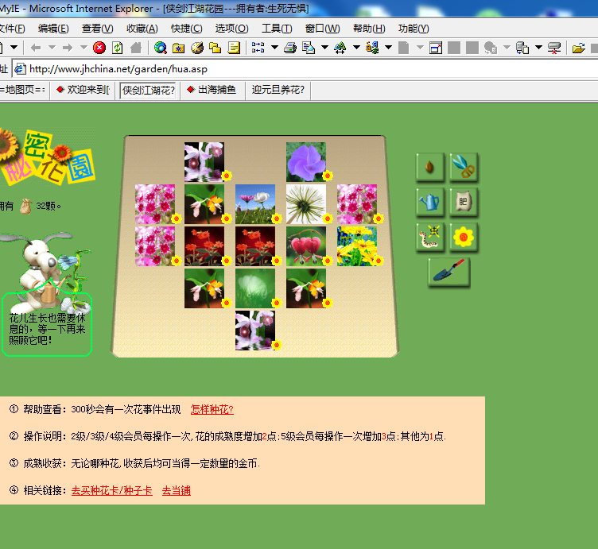The height and width of the screenshot is (549, 598).
Task: Select the blue watering can tool
Action: [x=429, y=202]
